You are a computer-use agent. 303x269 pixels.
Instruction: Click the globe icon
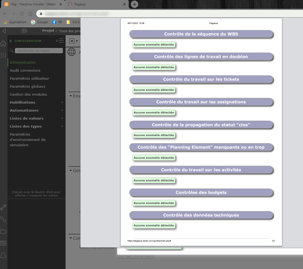(71, 51)
